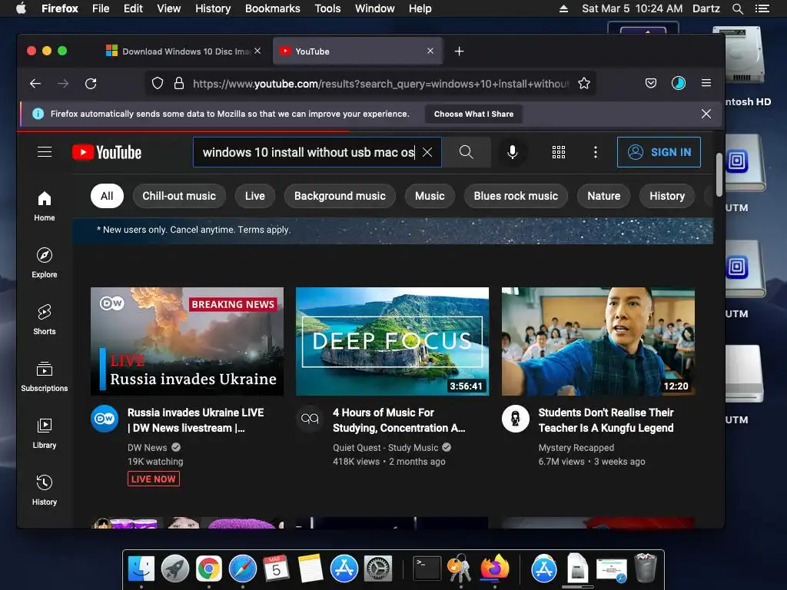
Task: View site security lock info
Action: click(178, 83)
